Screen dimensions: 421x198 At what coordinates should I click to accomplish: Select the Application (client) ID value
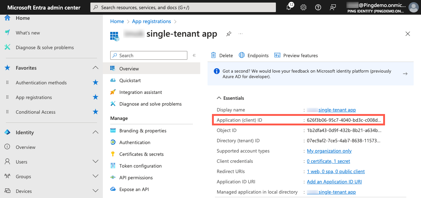(344, 120)
